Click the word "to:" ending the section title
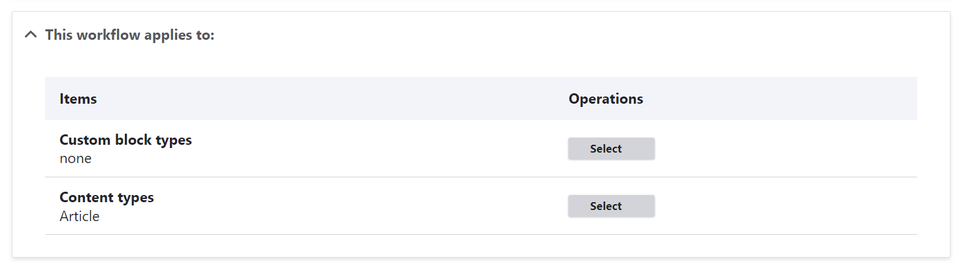 click(x=204, y=35)
